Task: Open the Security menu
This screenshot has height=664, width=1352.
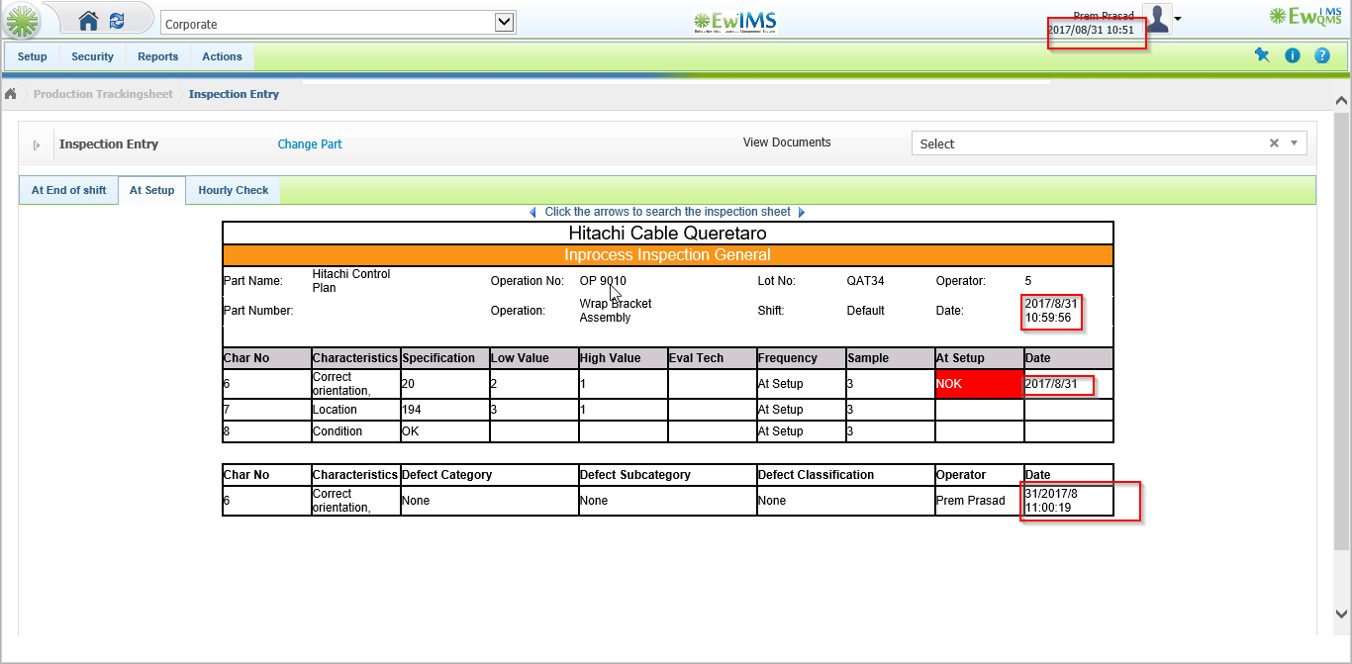Action: [93, 56]
